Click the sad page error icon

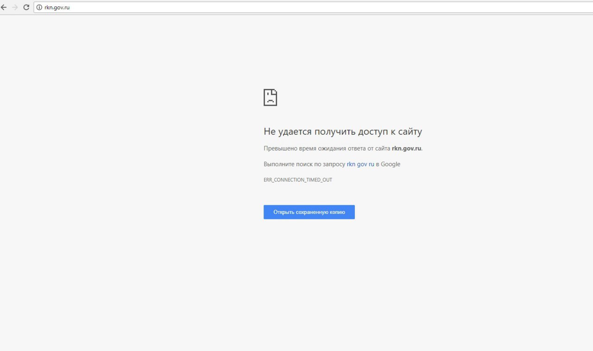pos(271,97)
